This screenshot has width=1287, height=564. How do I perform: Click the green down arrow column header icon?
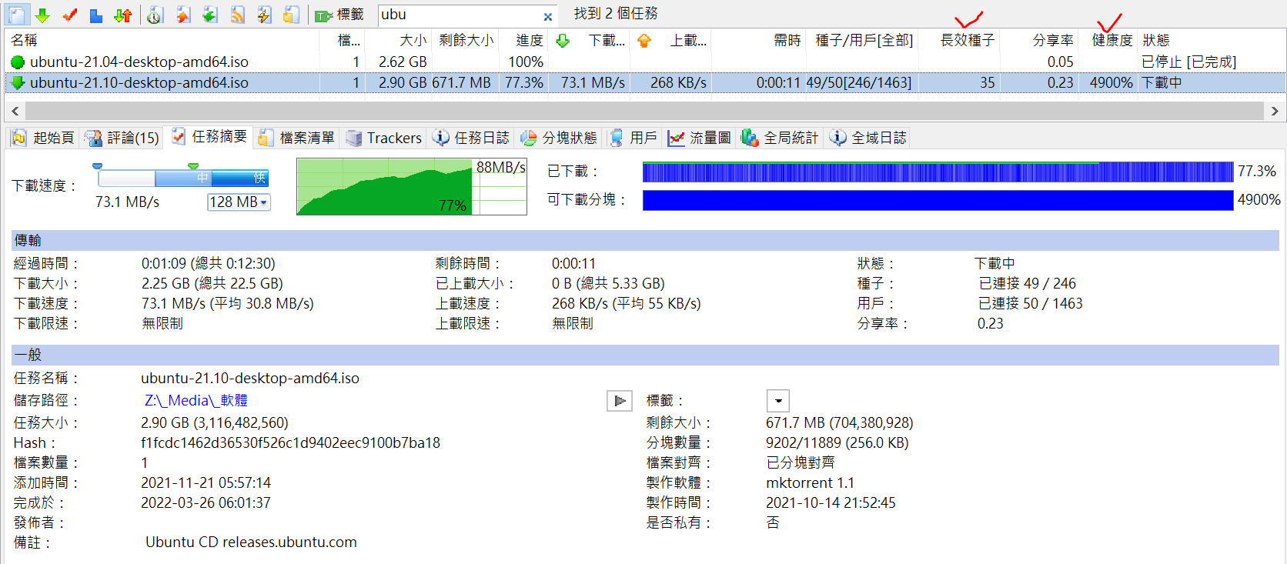563,41
